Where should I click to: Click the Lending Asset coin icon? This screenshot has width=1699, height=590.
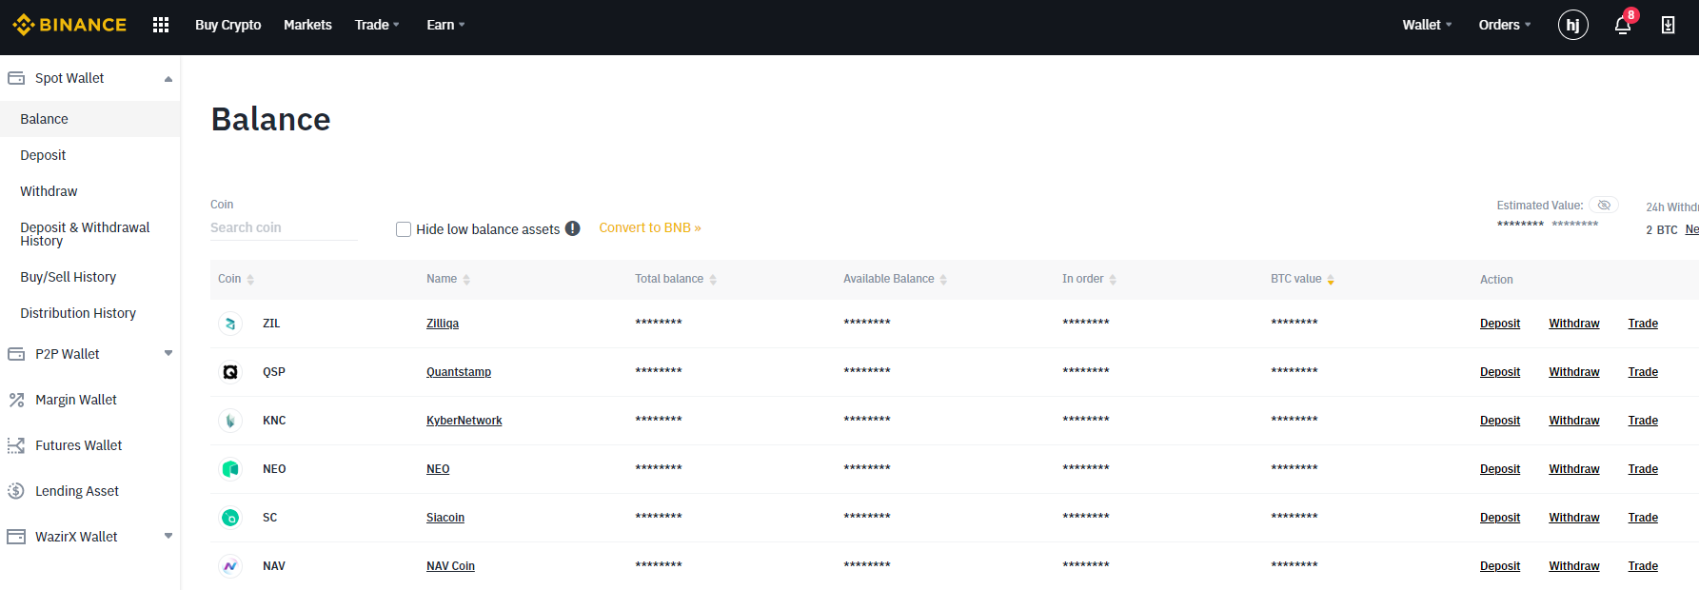[x=16, y=491]
